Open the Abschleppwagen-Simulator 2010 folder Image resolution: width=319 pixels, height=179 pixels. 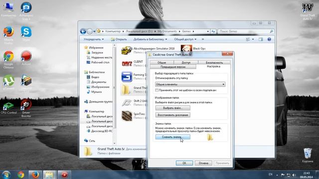coord(148,50)
